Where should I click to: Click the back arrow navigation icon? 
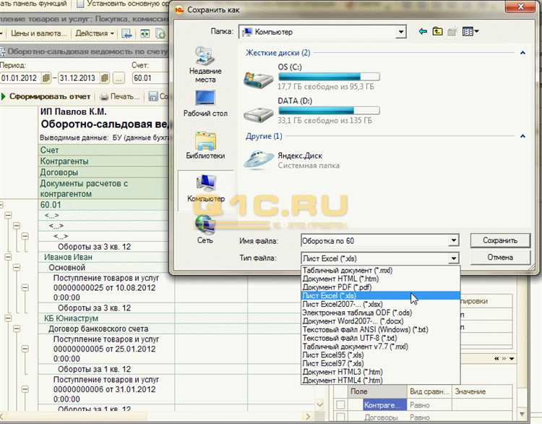(423, 32)
